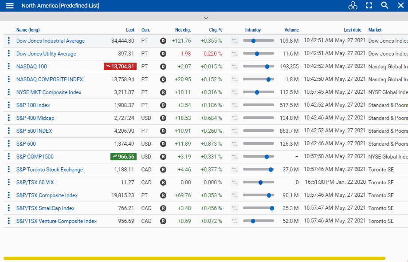The height and width of the screenshot is (262, 408).
Task: Open S&P/TSX 60 VIX link
Action: (35, 183)
